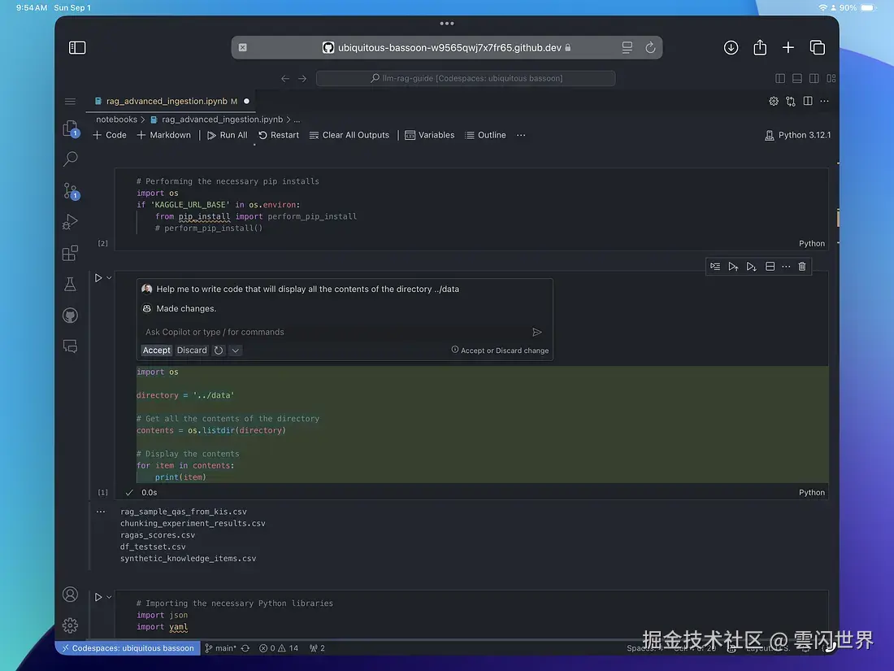Reload the page in Safari
This screenshot has width=894, height=671.
coord(650,47)
